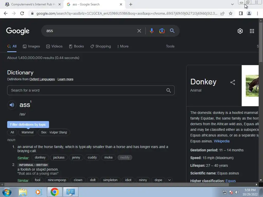Image resolution: width=263 pixels, height=197 pixels.
Task: Open the Wikipedia link in Donkey panel
Action: click(222, 141)
